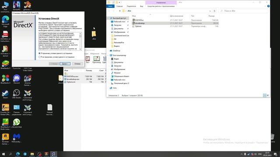Sort by Размер column in Explorer
The width and height of the screenshot is (280, 157).
click(211, 16)
